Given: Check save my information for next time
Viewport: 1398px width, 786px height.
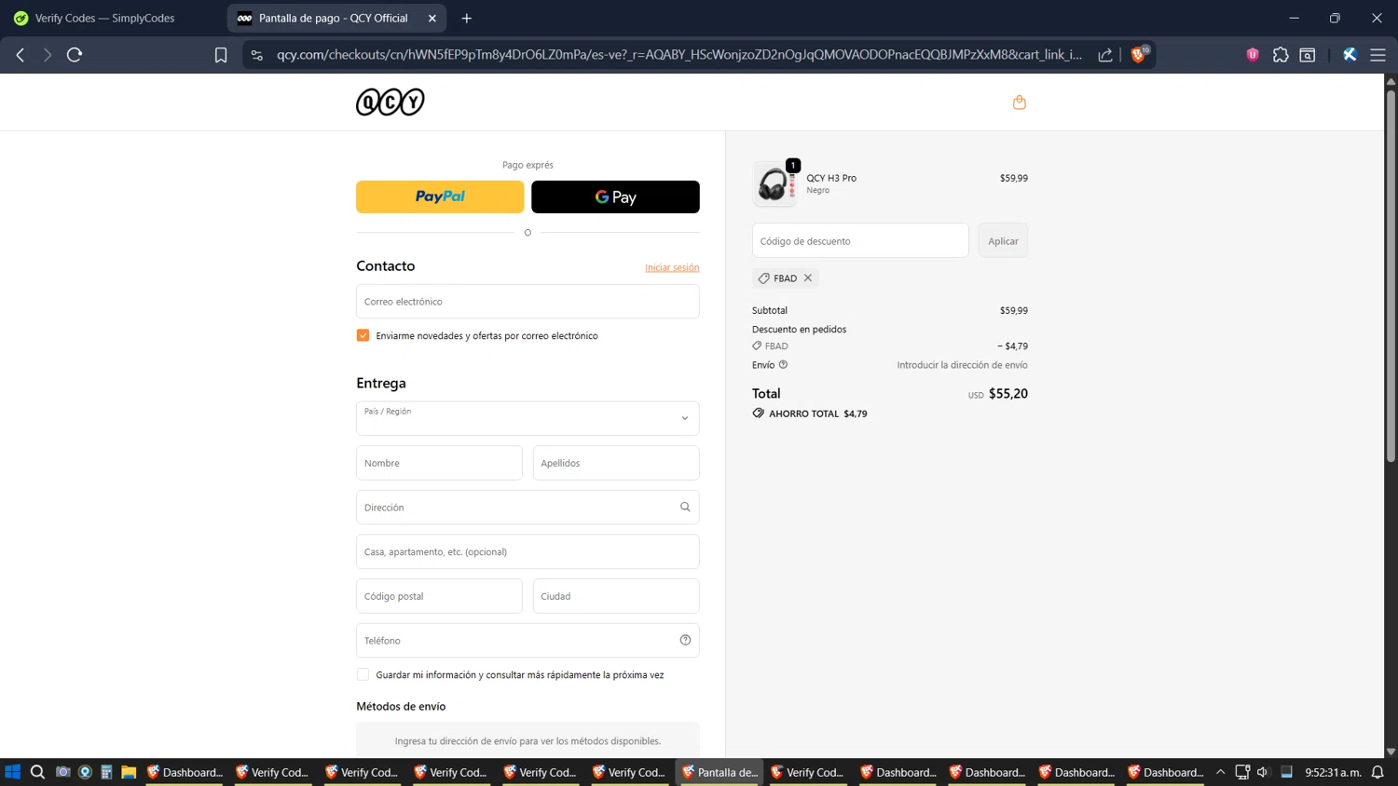Looking at the screenshot, I should (x=363, y=674).
